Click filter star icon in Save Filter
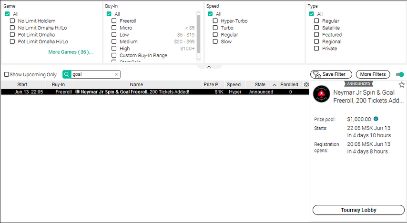Viewport: 407px width, 223px height. tap(317, 74)
